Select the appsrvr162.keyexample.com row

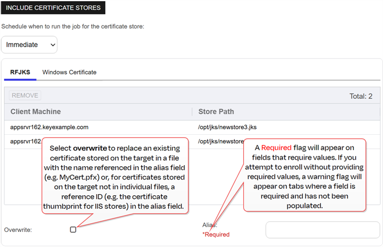click(x=49, y=126)
